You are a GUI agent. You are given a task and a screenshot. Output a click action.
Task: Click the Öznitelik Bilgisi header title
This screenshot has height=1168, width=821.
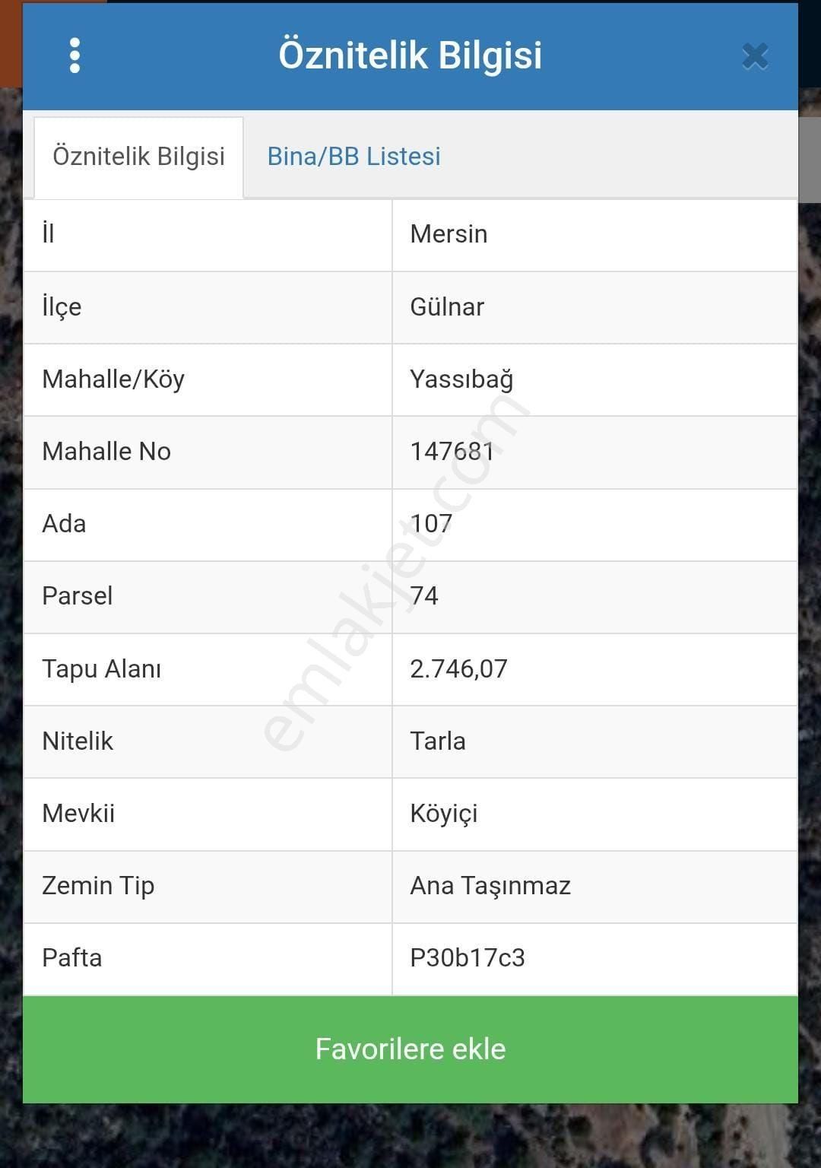[410, 56]
